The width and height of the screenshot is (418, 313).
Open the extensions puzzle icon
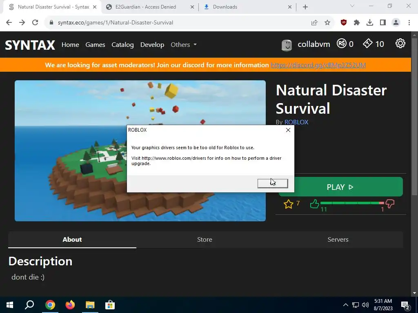pos(357,23)
